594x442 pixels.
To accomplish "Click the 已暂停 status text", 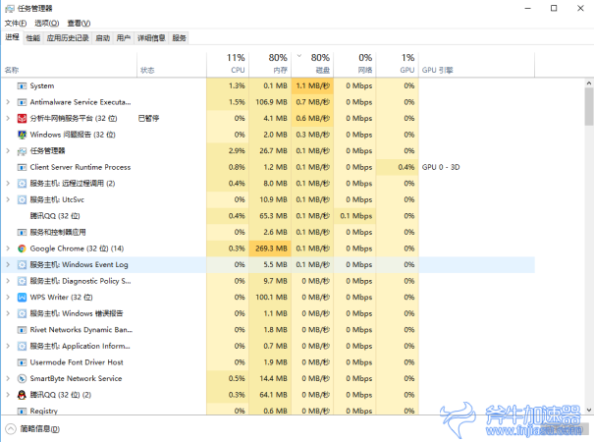I will [x=149, y=119].
